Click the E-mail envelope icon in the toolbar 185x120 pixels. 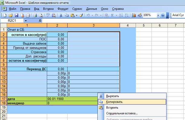[x=28, y=15]
